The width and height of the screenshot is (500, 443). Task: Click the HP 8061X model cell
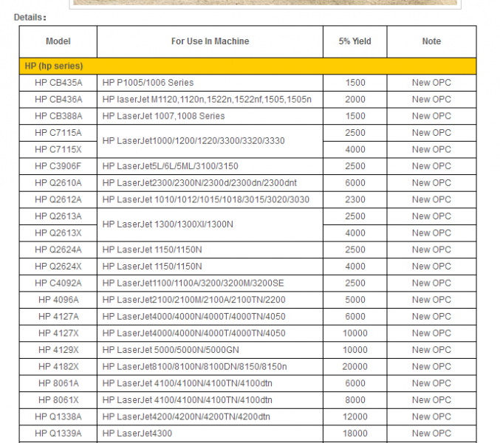tap(58, 400)
